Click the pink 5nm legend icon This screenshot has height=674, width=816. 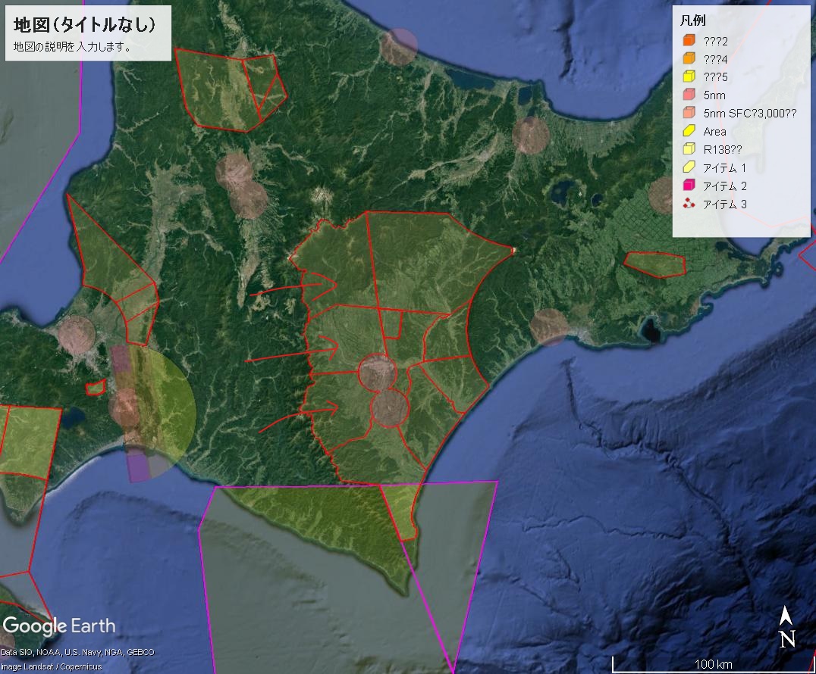[x=689, y=95]
